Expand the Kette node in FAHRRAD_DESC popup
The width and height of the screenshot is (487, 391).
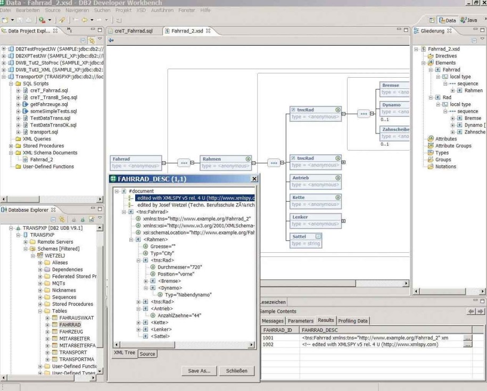tap(139, 323)
